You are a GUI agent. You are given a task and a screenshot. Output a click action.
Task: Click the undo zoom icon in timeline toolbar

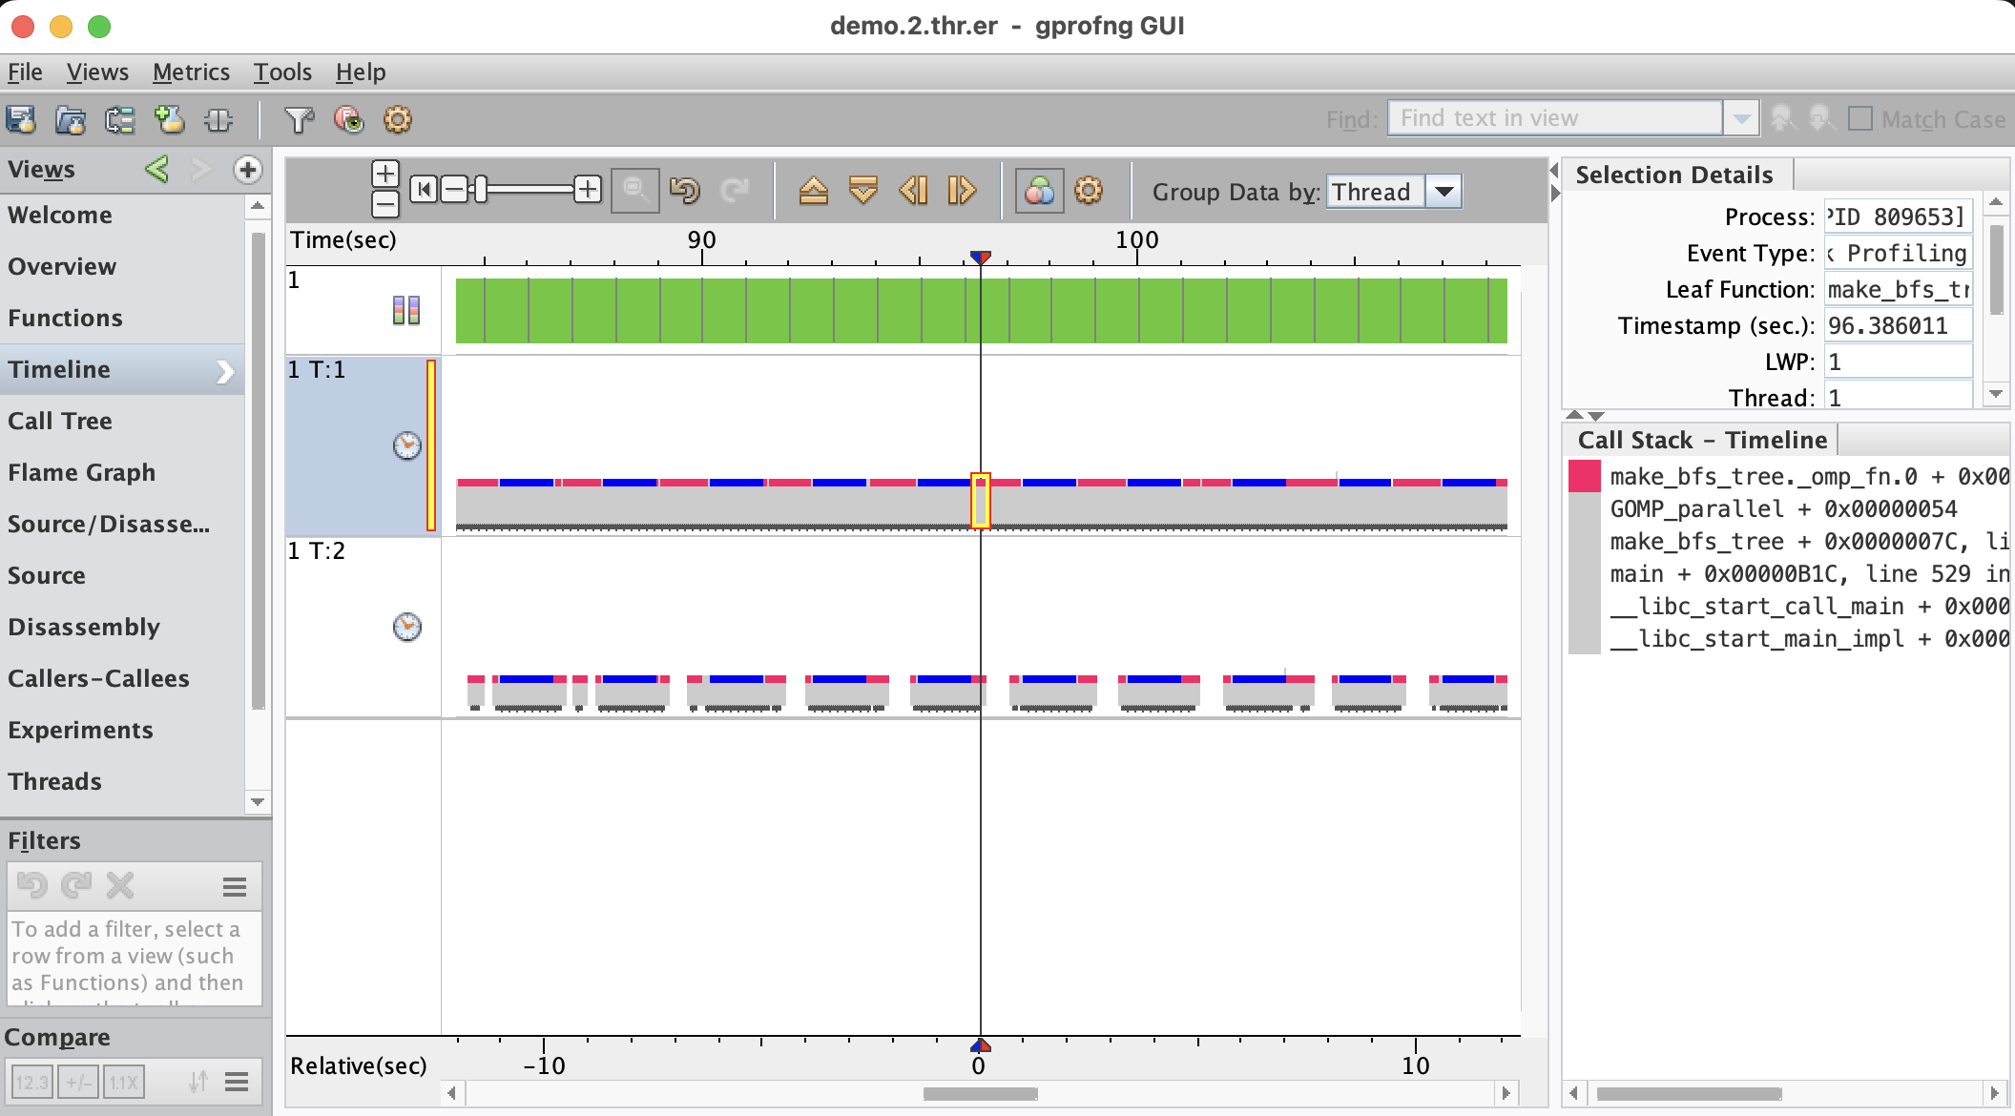(x=684, y=191)
